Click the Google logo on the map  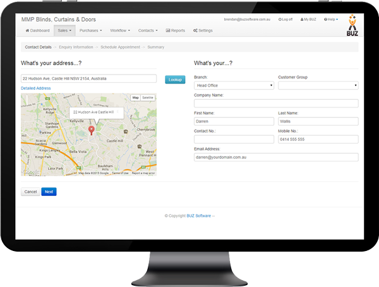pos(31,172)
